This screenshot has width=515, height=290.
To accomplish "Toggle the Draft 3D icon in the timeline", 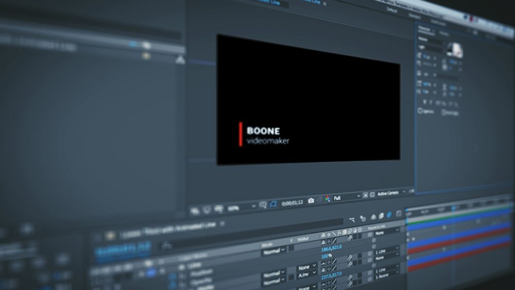I will click(363, 218).
